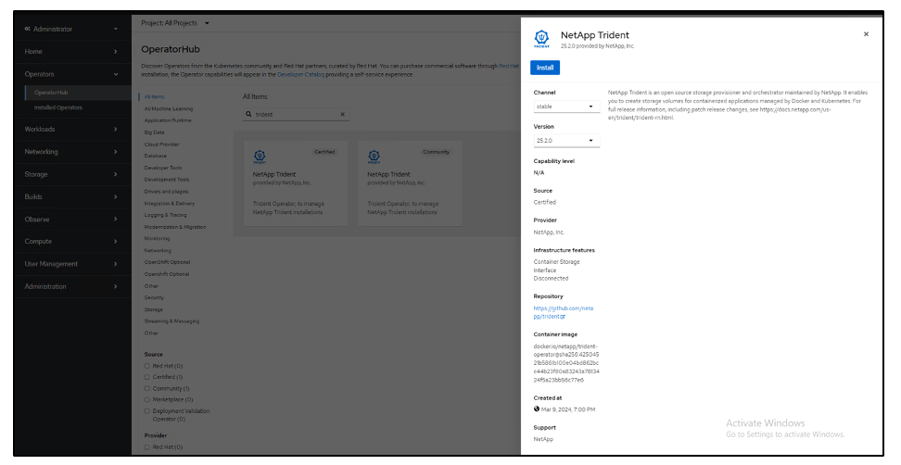901x465 pixels.
Task: Click the Trident logo on the Community card
Action: point(374,157)
